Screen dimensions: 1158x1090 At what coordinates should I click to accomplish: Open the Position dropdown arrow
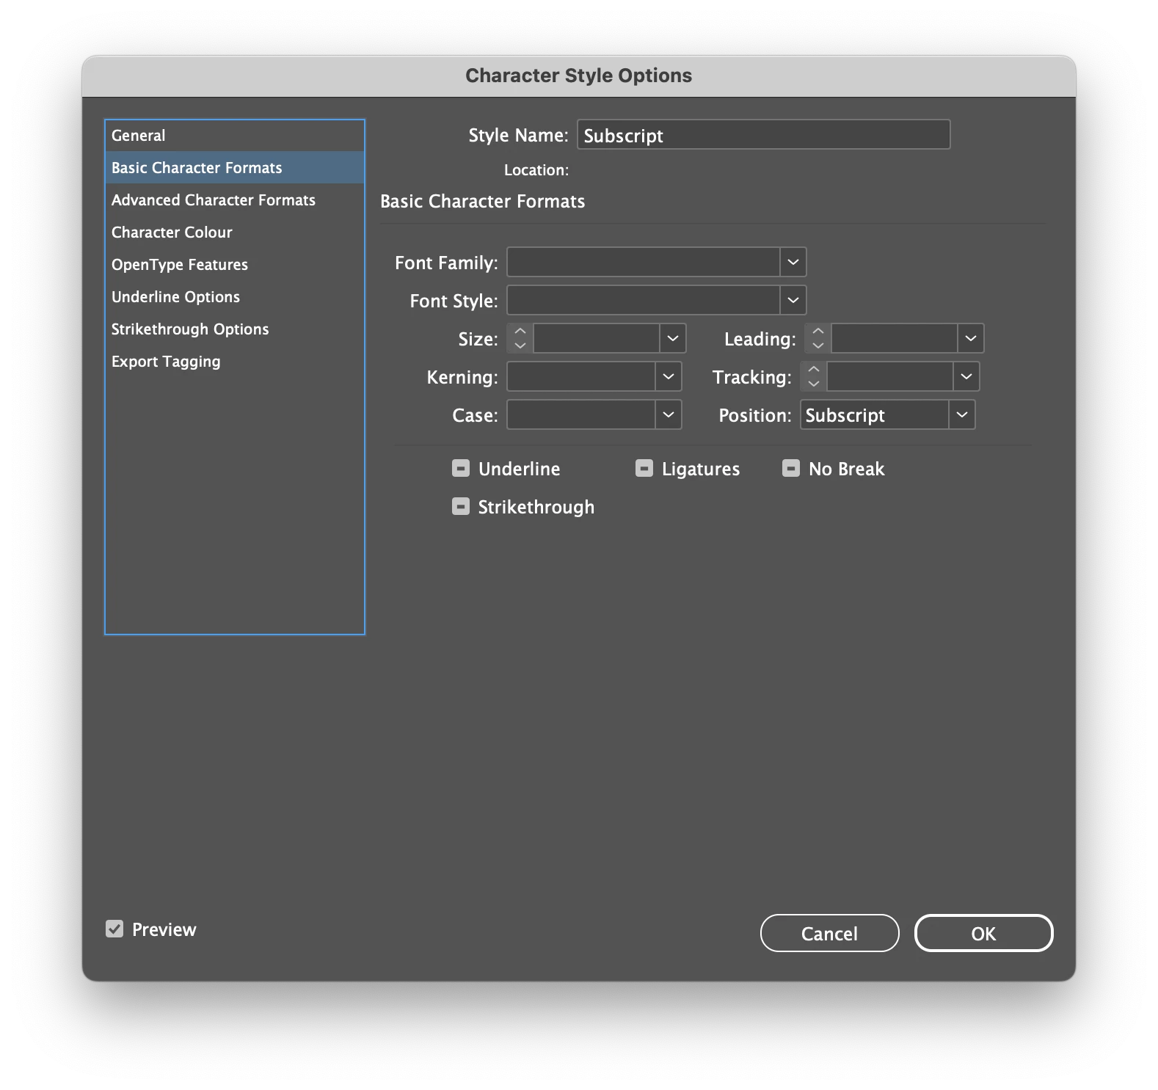pos(962,414)
